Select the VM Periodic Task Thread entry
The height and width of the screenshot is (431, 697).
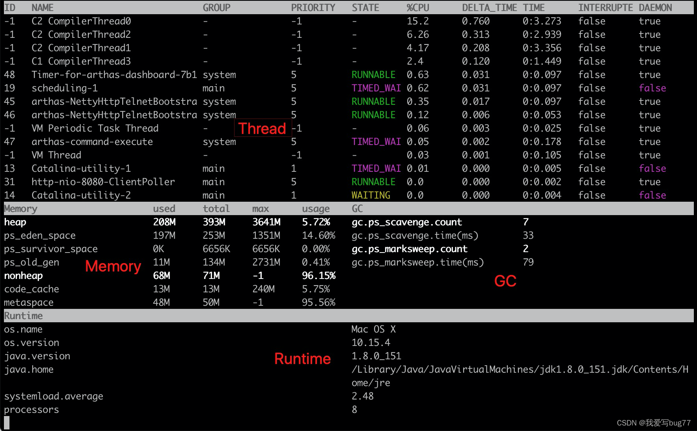pos(95,128)
